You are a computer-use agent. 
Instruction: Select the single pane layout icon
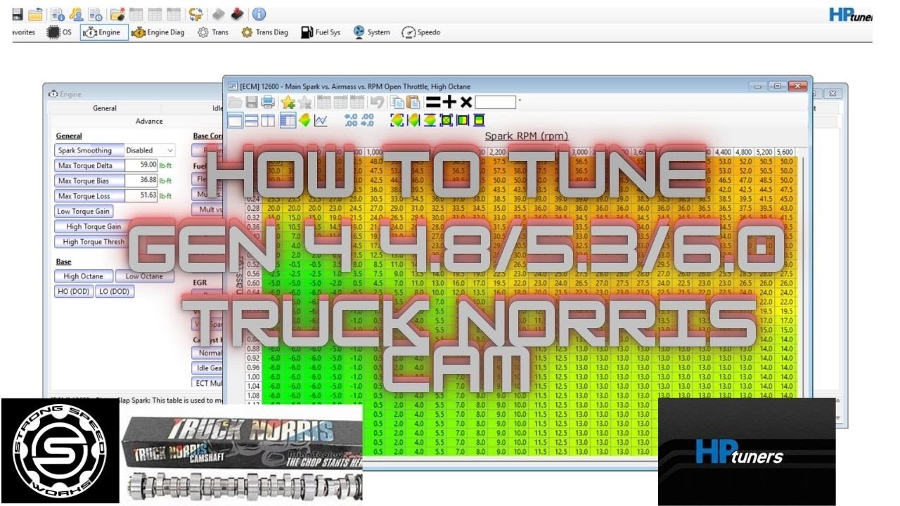point(235,120)
